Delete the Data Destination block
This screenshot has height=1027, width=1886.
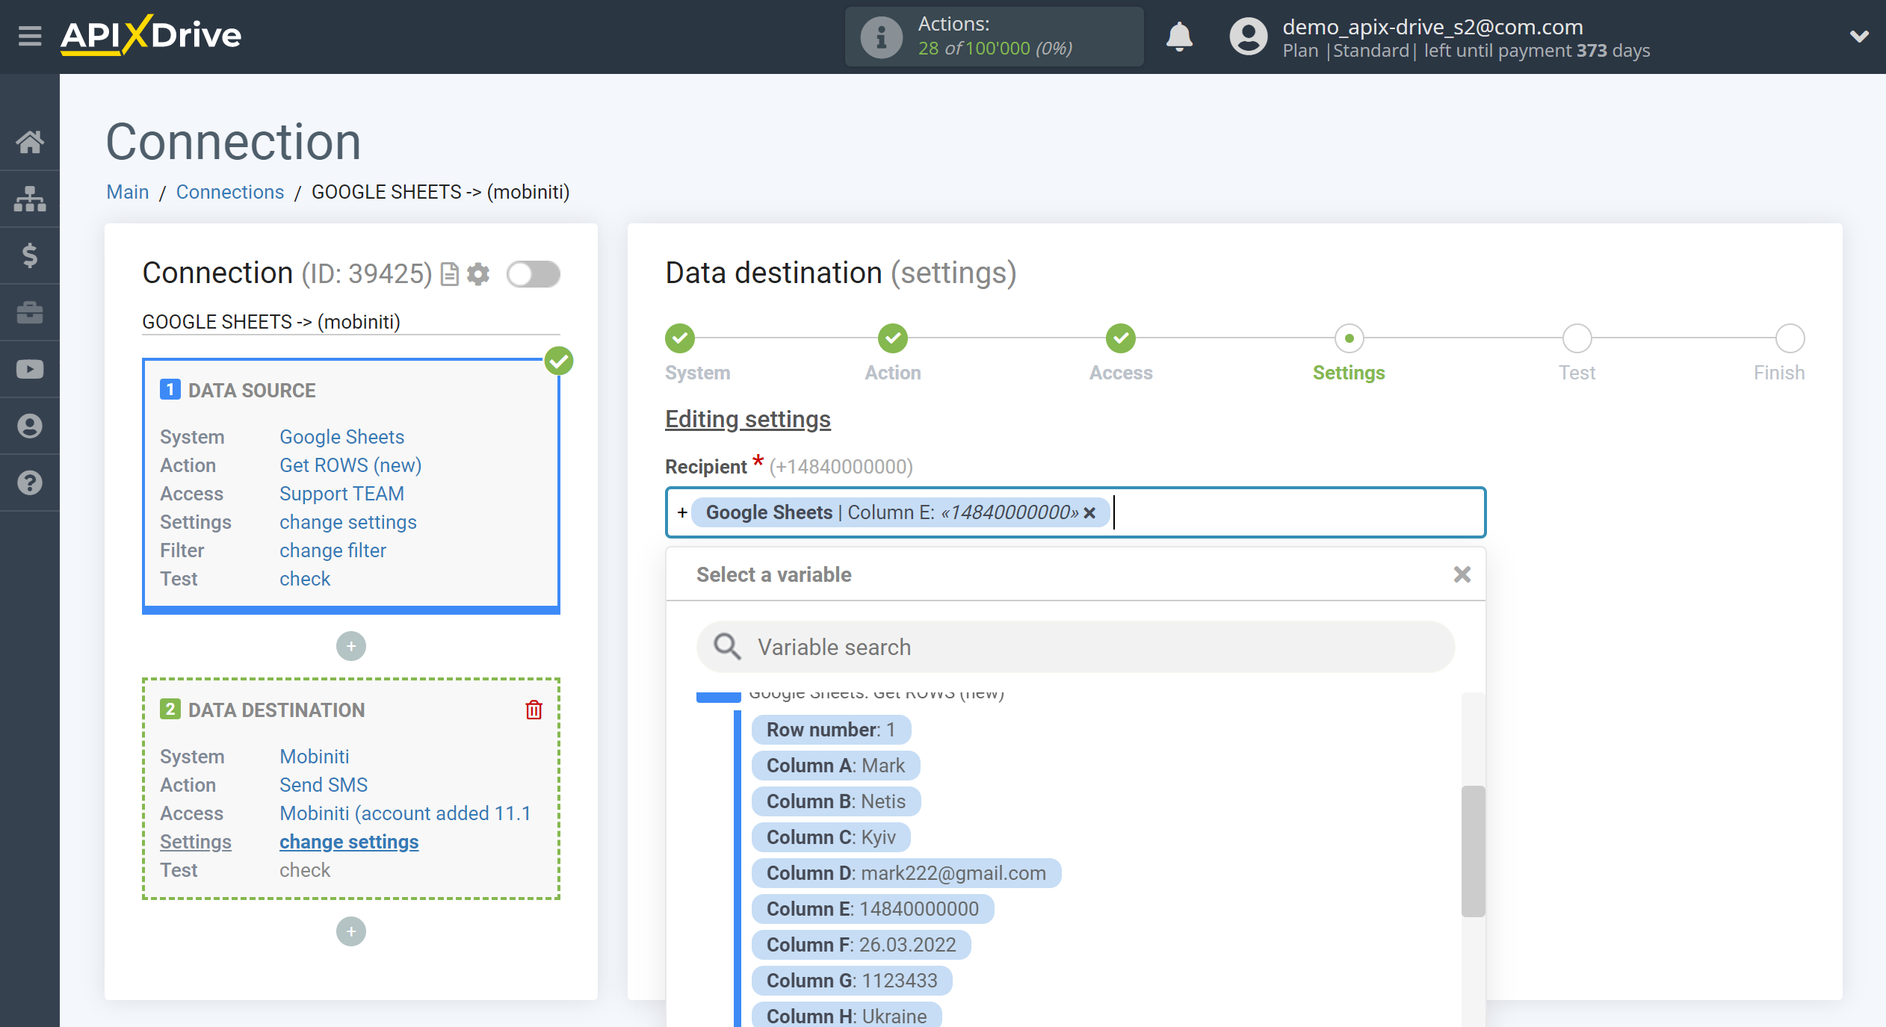pyautogui.click(x=534, y=710)
